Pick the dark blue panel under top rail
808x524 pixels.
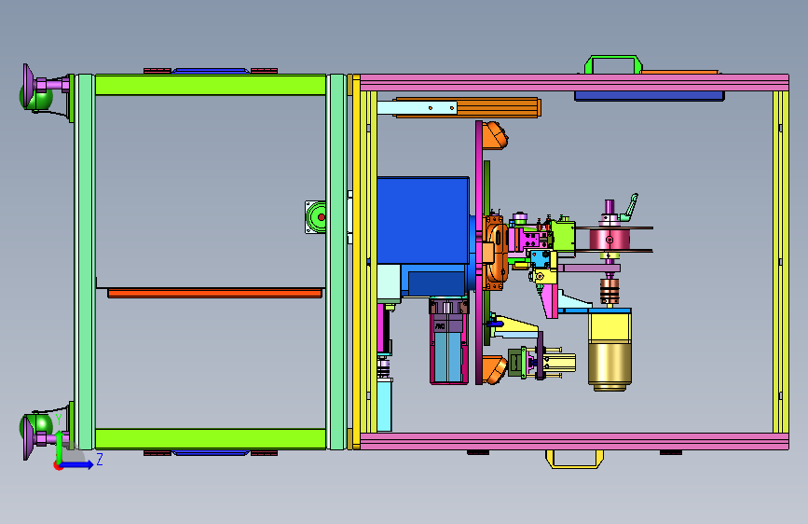[650, 96]
